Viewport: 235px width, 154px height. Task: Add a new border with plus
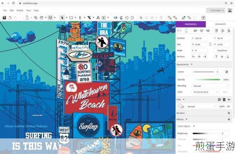tap(229, 113)
